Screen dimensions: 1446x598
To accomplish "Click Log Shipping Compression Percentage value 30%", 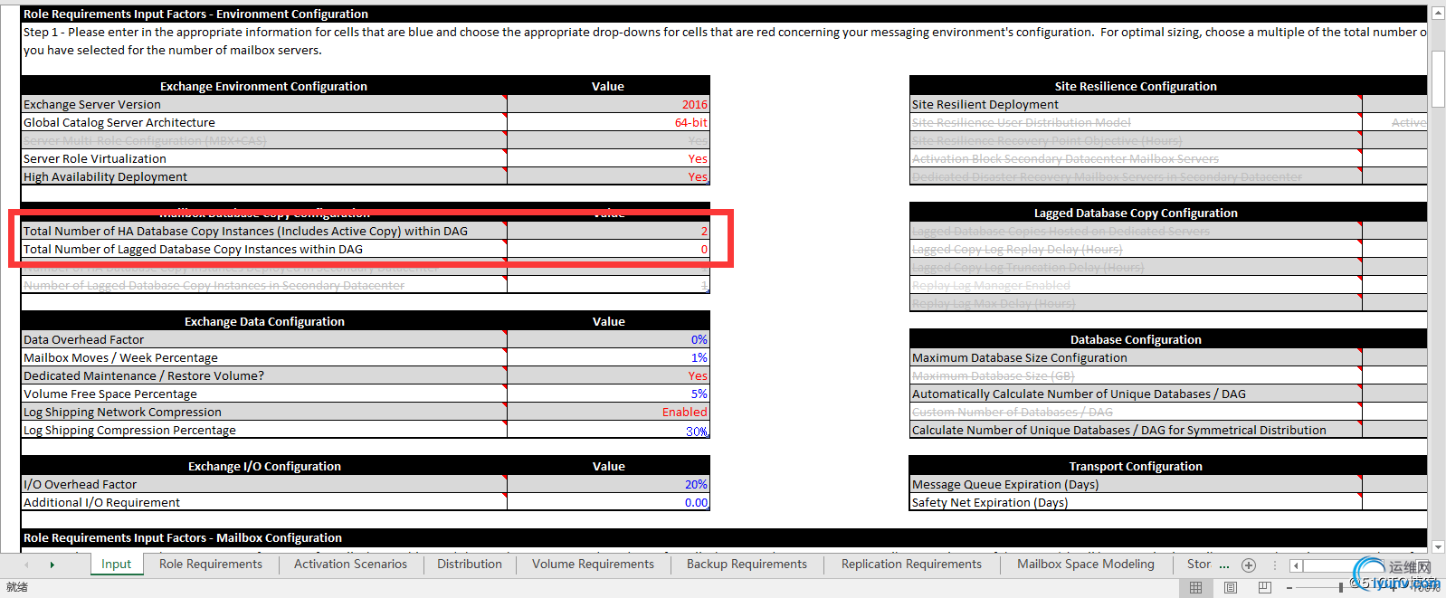I will tap(608, 430).
